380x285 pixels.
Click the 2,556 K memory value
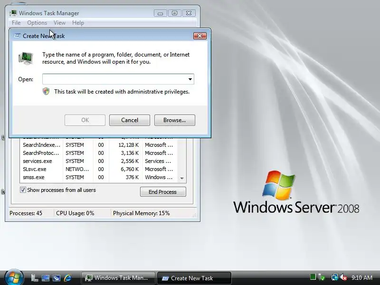[130, 161]
